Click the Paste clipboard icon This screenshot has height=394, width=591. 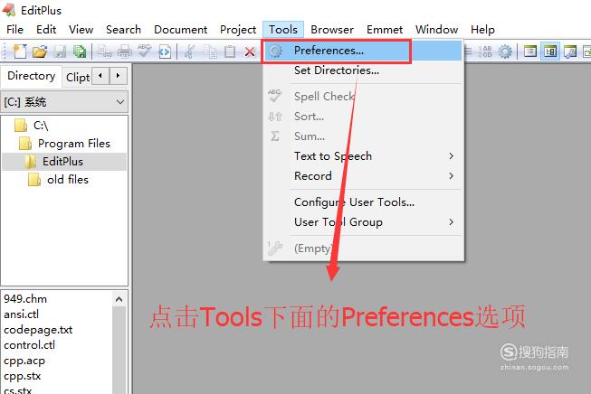coord(230,52)
